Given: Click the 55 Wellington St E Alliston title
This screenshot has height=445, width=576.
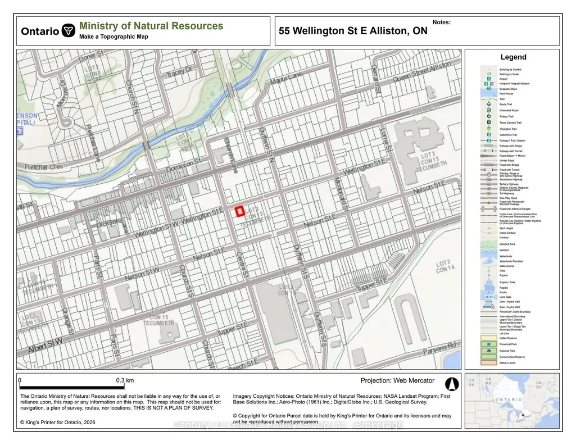Looking at the screenshot, I should coord(353,31).
